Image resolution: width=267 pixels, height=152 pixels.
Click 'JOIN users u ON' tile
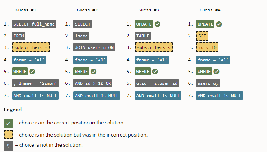[94, 48]
